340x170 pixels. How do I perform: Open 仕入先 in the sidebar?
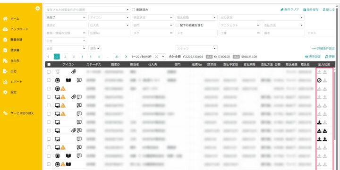[15, 61]
